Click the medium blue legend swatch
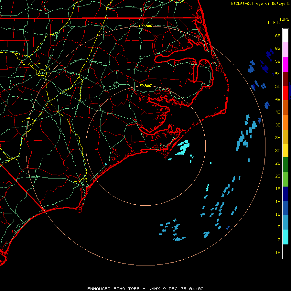 coord(286,208)
